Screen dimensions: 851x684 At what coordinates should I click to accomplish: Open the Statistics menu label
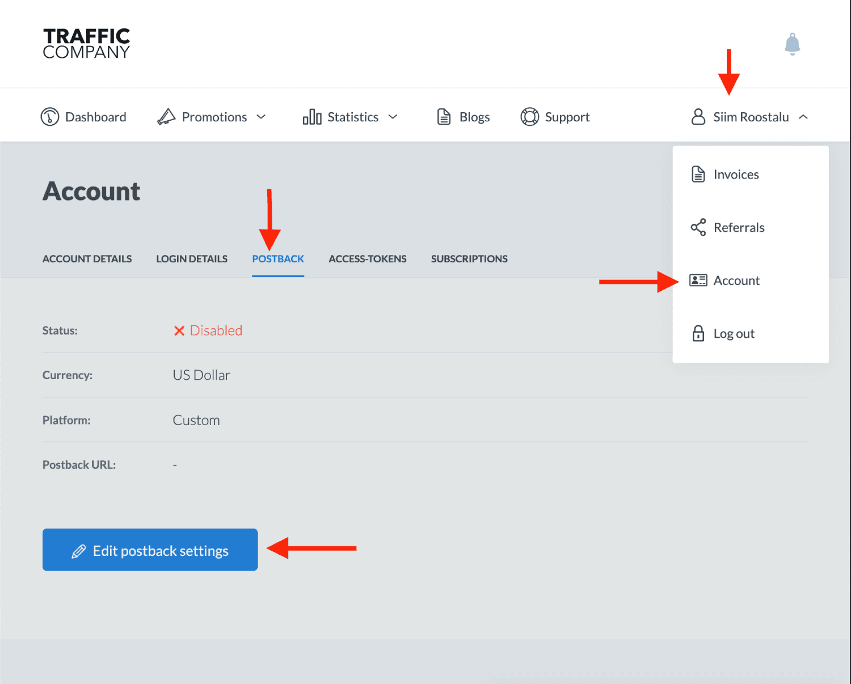click(x=353, y=117)
